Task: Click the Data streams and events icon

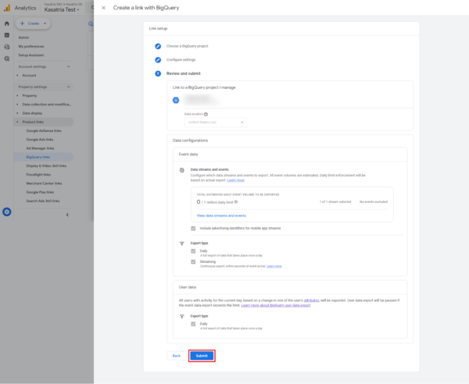Action: pos(182,170)
